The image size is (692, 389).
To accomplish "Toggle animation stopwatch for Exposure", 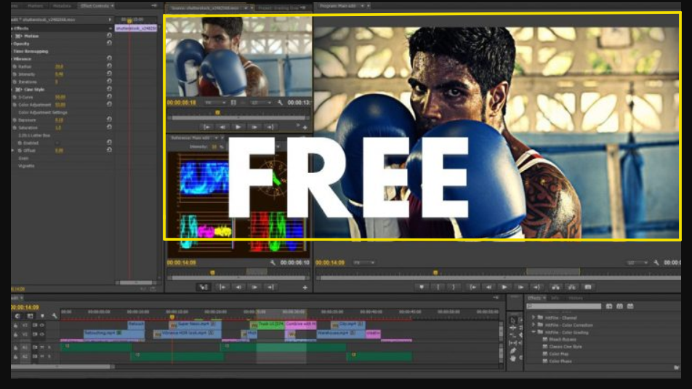I will click(14, 119).
